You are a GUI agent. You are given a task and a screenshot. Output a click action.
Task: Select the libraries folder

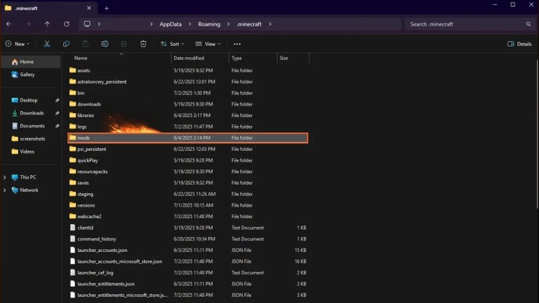[x=188, y=115]
